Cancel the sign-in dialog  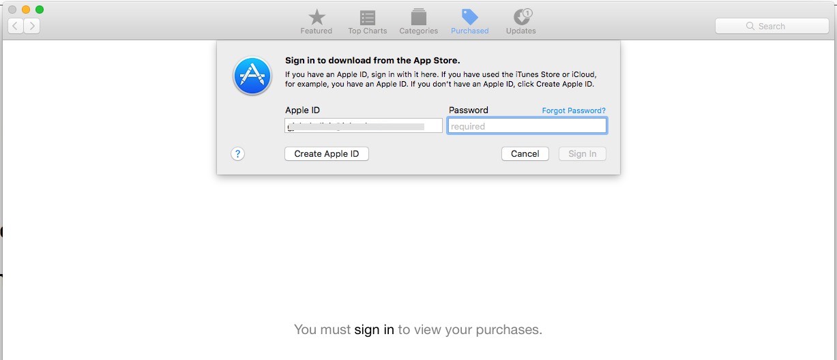(525, 154)
